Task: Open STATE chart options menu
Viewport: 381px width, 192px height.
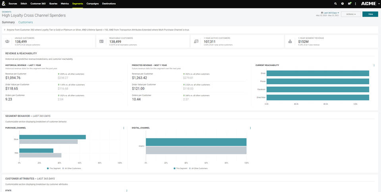Action: tap(127, 190)
